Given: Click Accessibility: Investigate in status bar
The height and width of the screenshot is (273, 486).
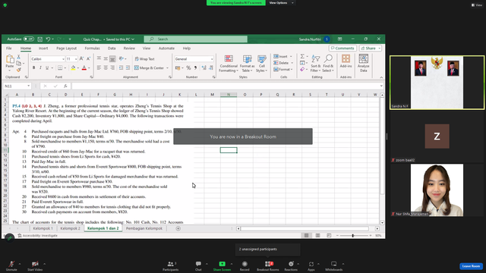Looking at the screenshot, I should click(x=37, y=236).
